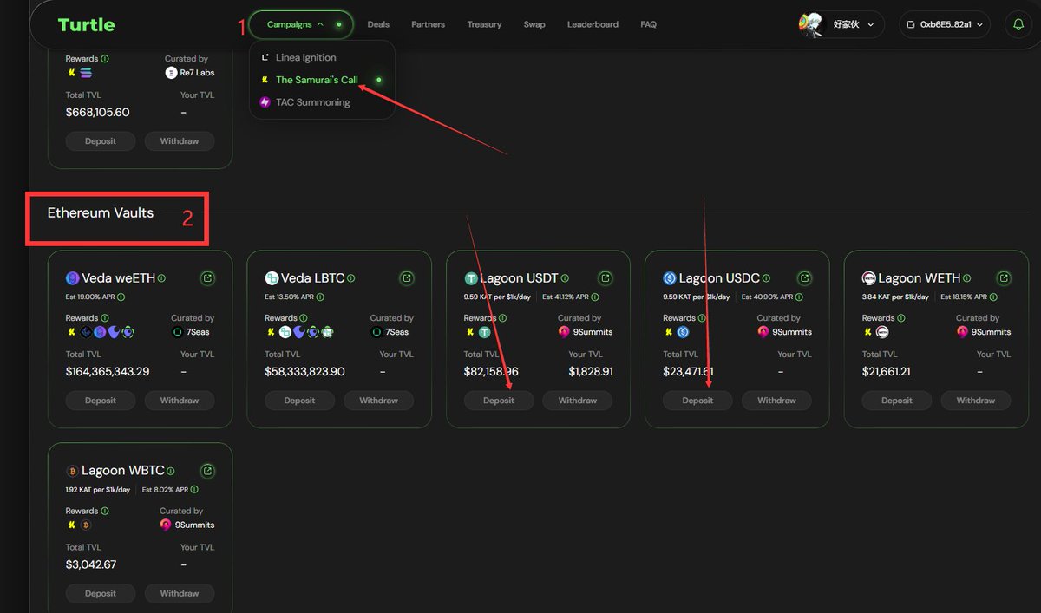Viewport: 1041px width, 613px height.
Task: Click info icon next to Lagoon USDT title
Action: pyautogui.click(x=565, y=278)
